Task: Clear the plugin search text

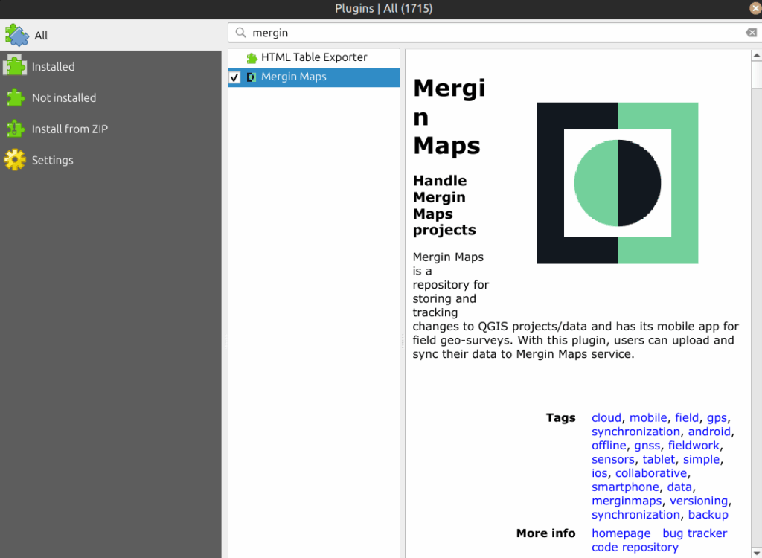Action: [x=752, y=33]
